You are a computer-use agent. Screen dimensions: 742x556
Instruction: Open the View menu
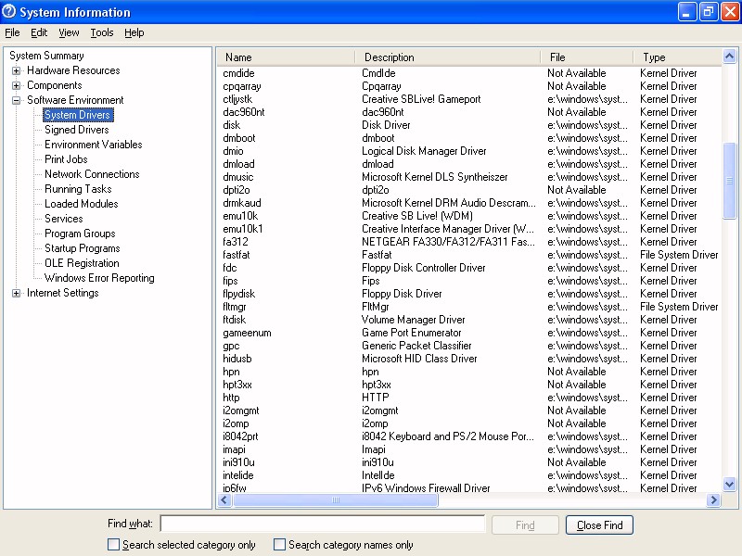69,32
